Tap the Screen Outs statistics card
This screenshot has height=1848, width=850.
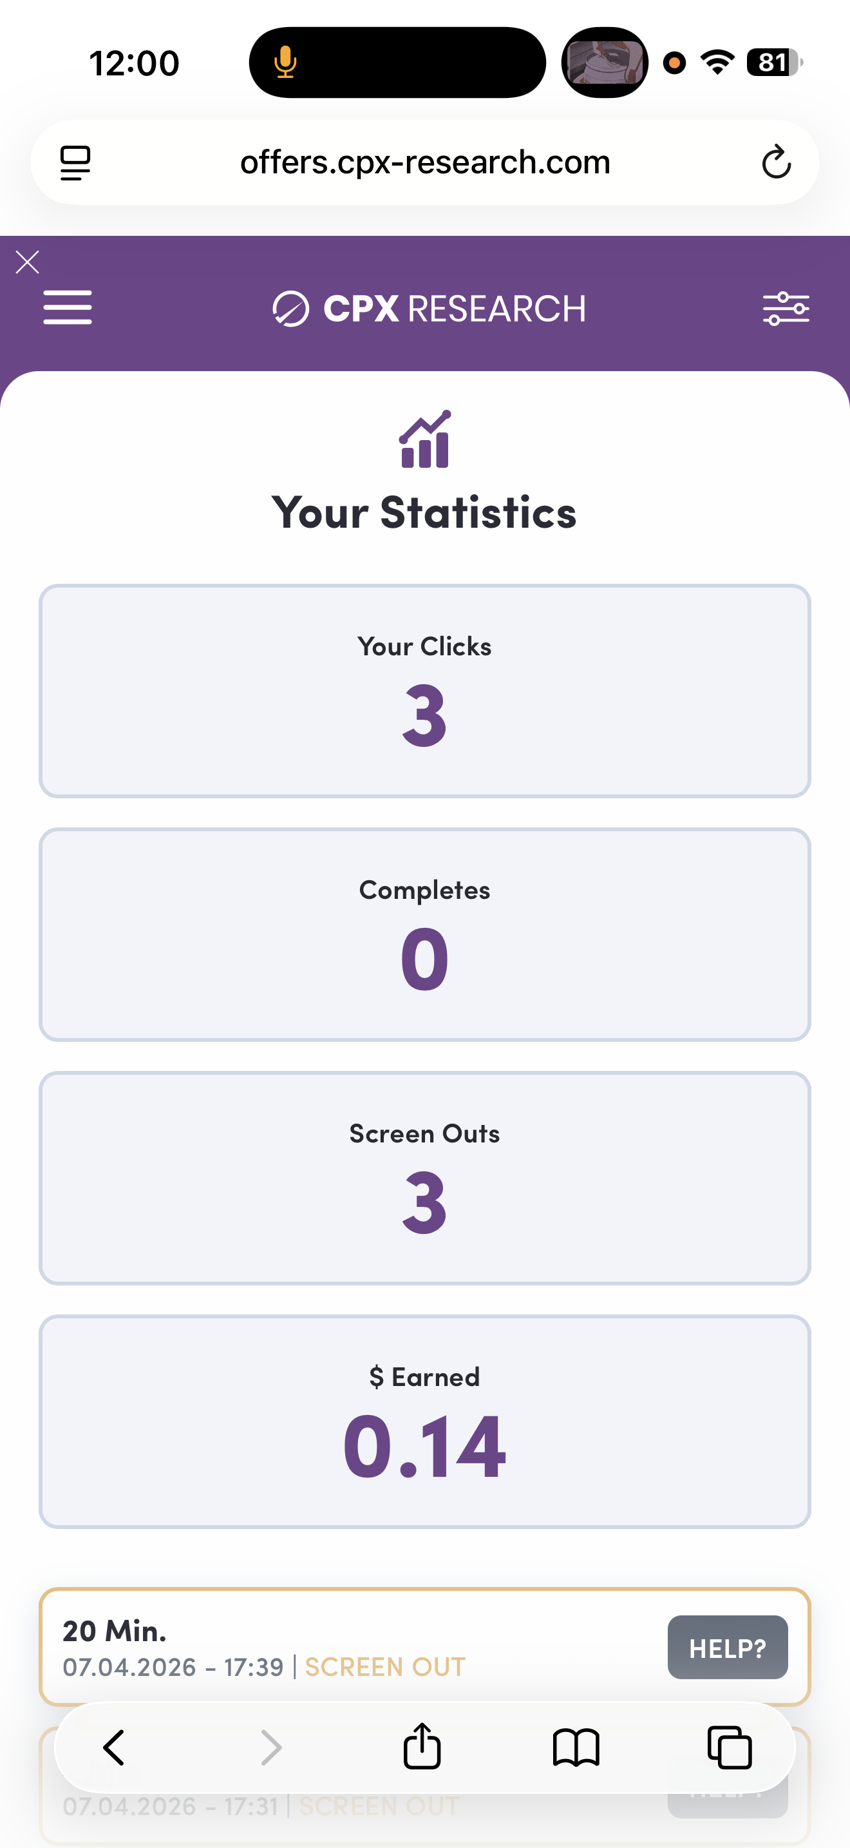(425, 1178)
